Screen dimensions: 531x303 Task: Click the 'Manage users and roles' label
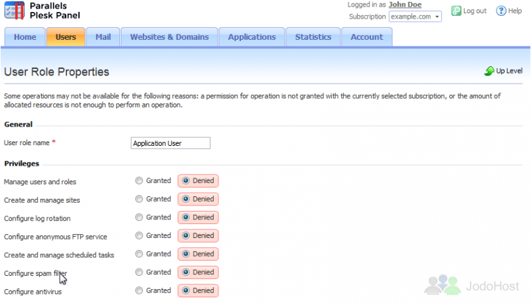coord(40,182)
